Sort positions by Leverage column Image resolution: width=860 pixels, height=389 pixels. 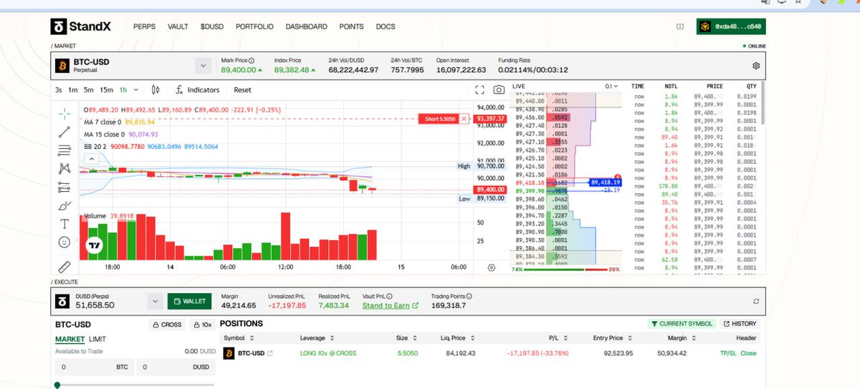tap(316, 338)
